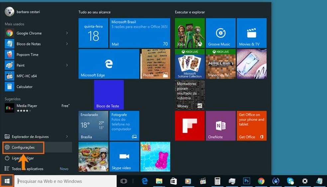The width and height of the screenshot is (327, 187).
Task: Expand Explorador de Arquivos arrow
Action: pos(67,137)
